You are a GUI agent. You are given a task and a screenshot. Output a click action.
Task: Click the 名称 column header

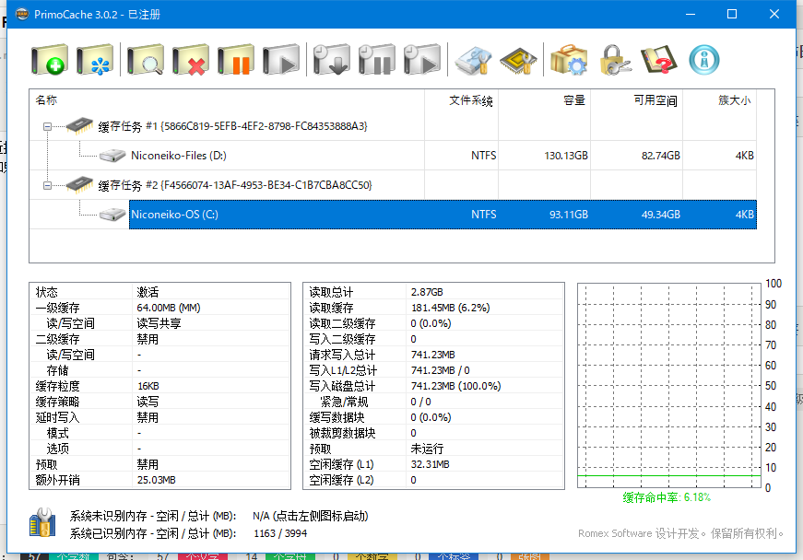[227, 100]
